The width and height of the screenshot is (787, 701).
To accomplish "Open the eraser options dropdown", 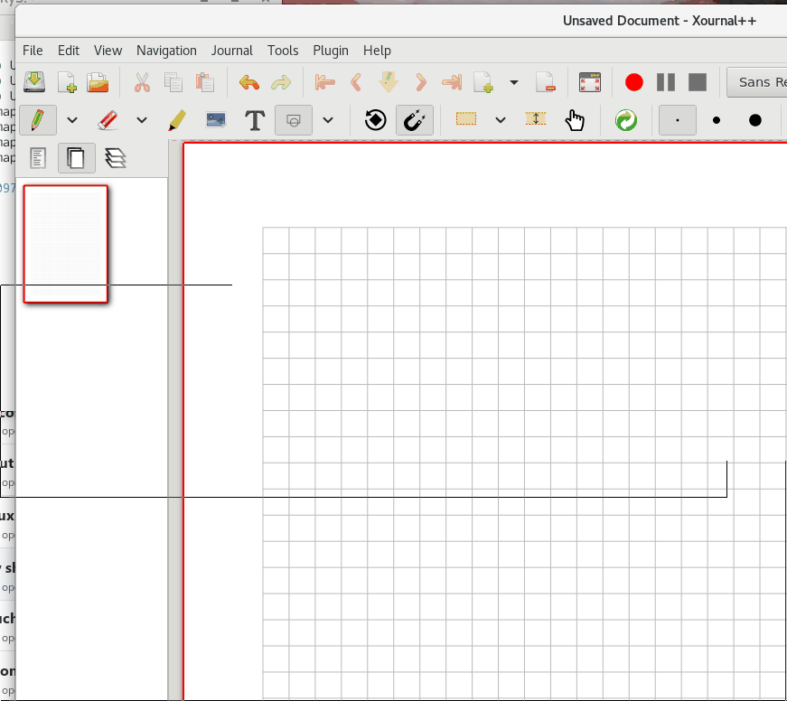I will click(141, 119).
